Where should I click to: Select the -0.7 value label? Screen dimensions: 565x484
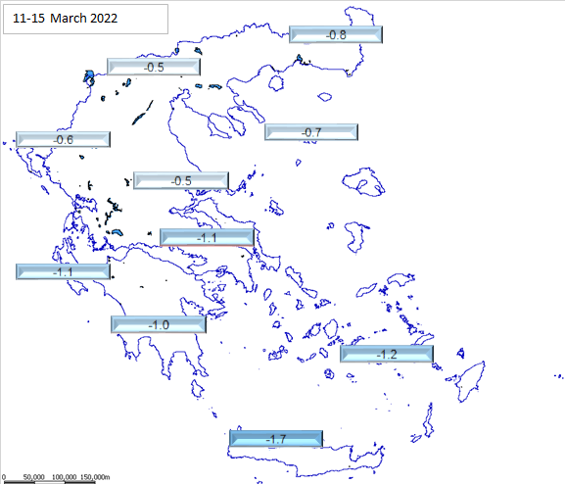(x=311, y=132)
